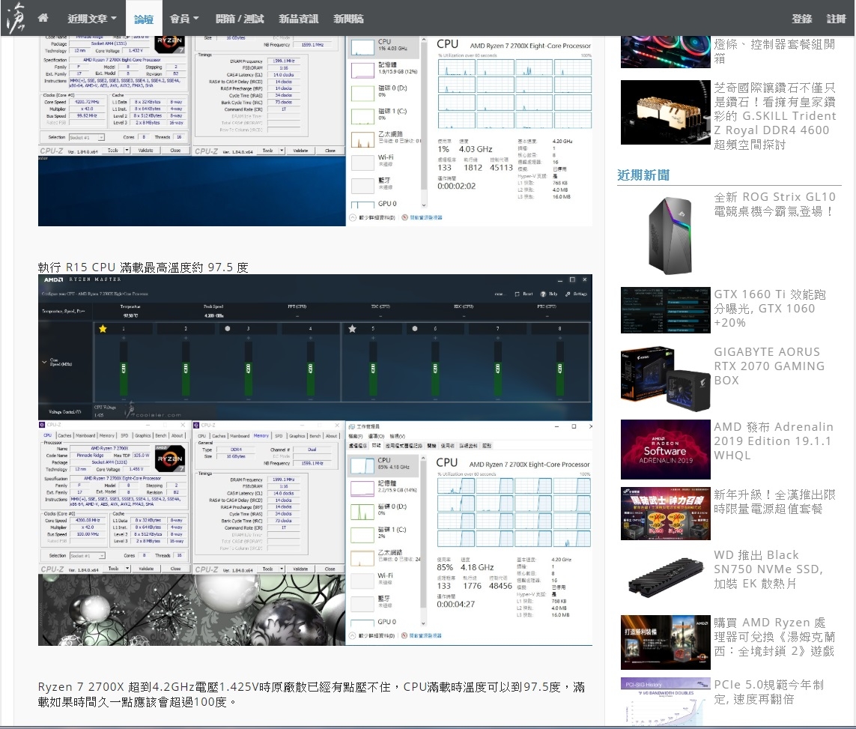Read the GTX 1660 Ti 效能跑分曝光 news

(x=770, y=309)
